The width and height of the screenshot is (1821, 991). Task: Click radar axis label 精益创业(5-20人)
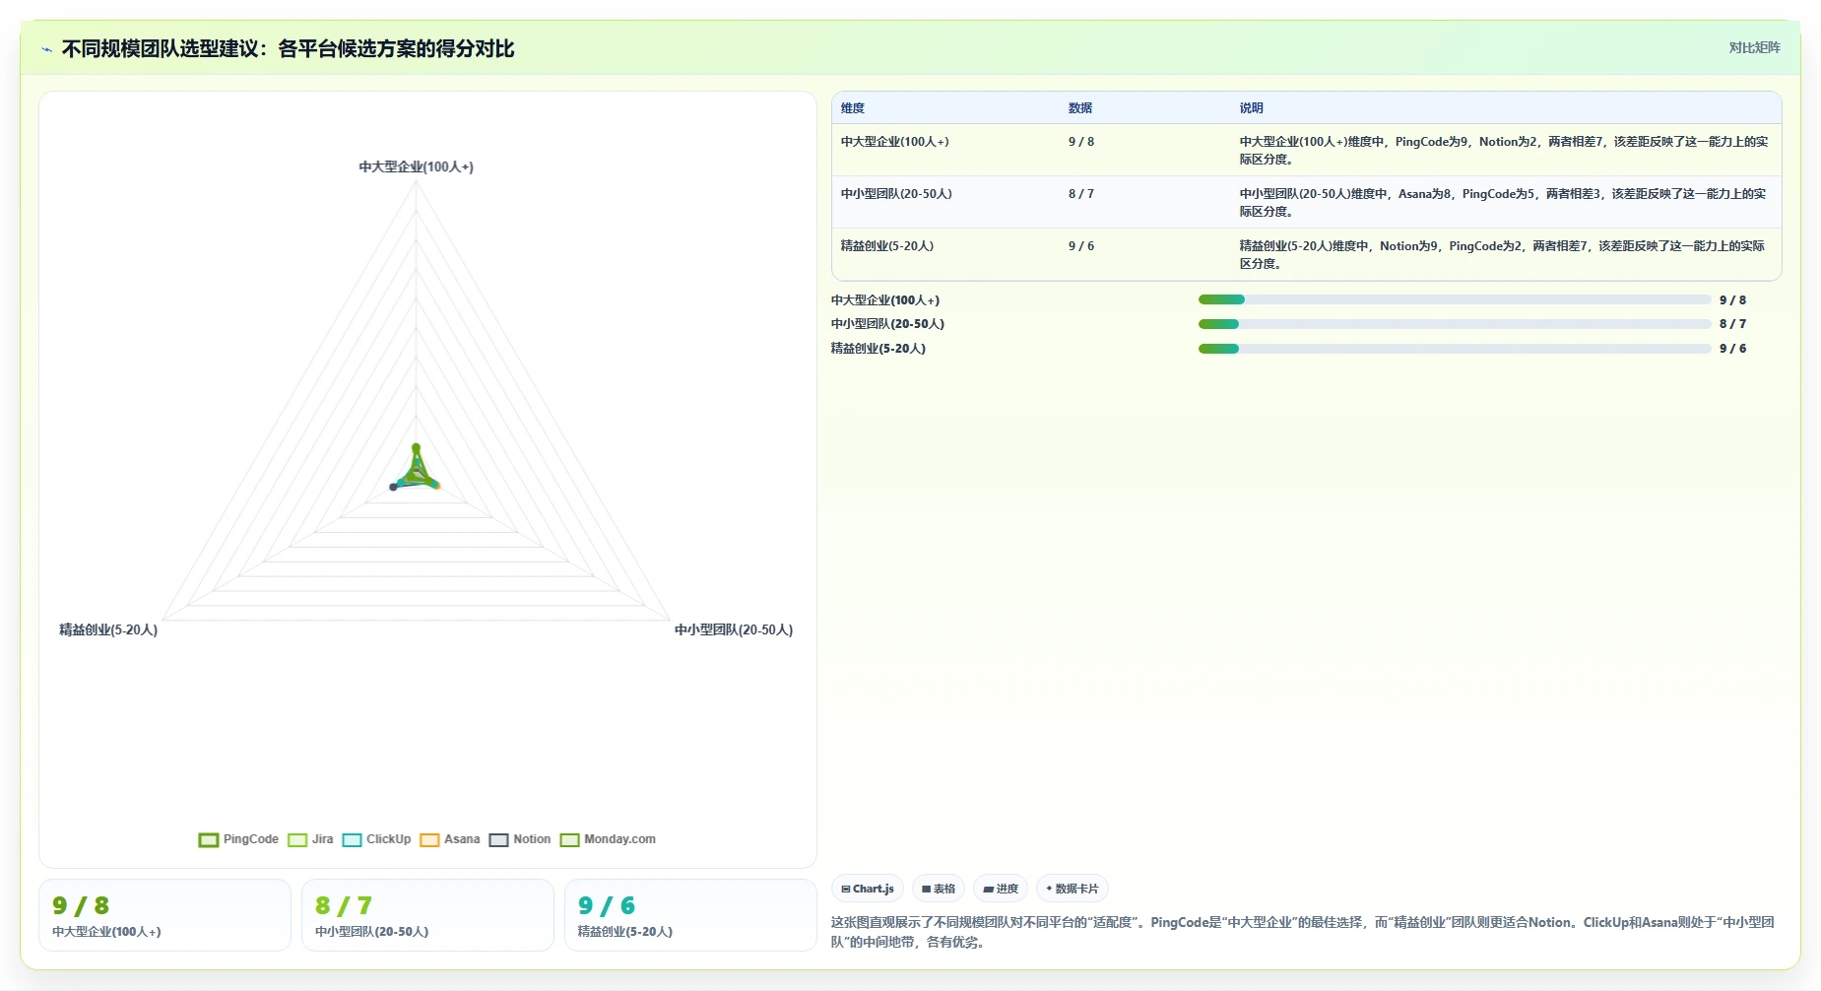point(108,629)
